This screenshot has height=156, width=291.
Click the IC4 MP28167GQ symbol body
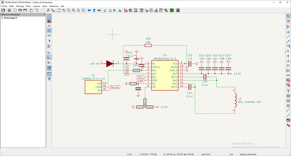coord(165,75)
